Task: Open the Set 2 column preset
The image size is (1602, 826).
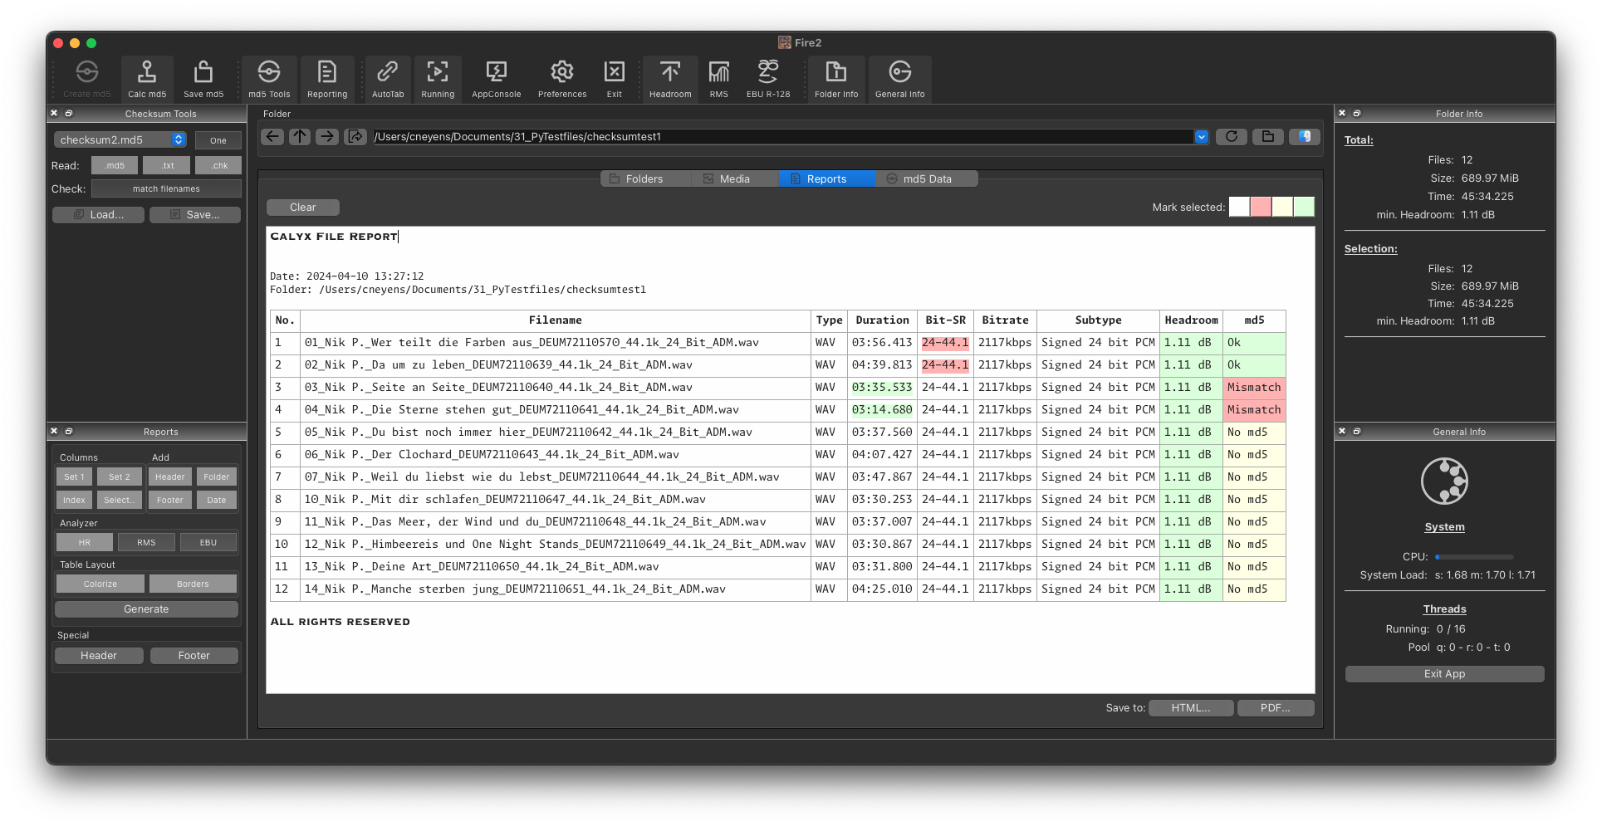Action: (119, 477)
